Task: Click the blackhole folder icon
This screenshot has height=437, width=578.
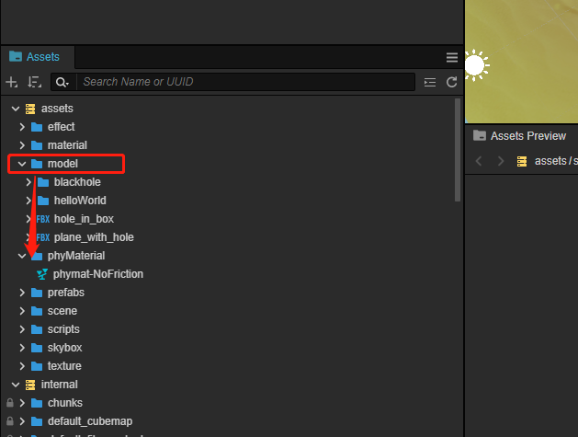Action: pyautogui.click(x=43, y=182)
